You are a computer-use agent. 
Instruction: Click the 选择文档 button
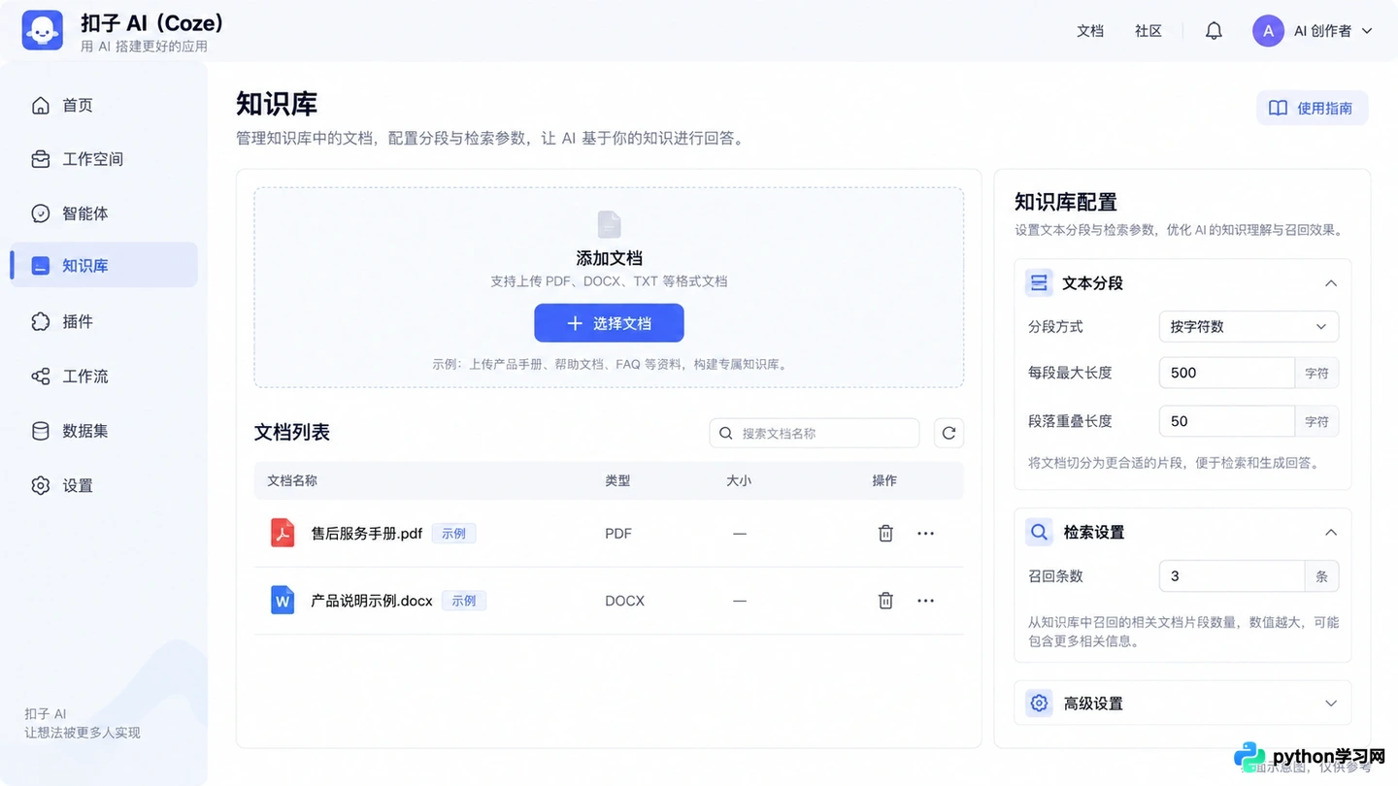(x=609, y=323)
